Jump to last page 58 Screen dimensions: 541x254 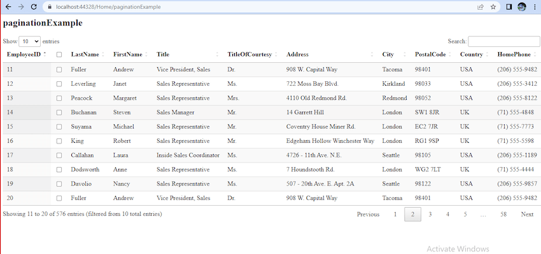point(503,215)
